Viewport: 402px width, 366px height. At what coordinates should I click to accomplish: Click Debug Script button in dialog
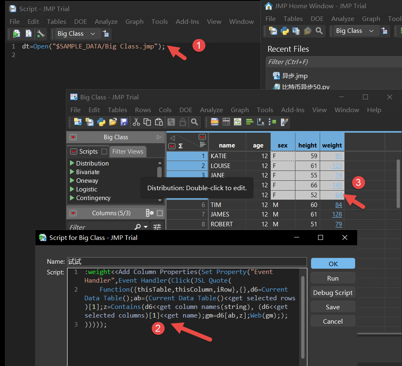coord(333,292)
